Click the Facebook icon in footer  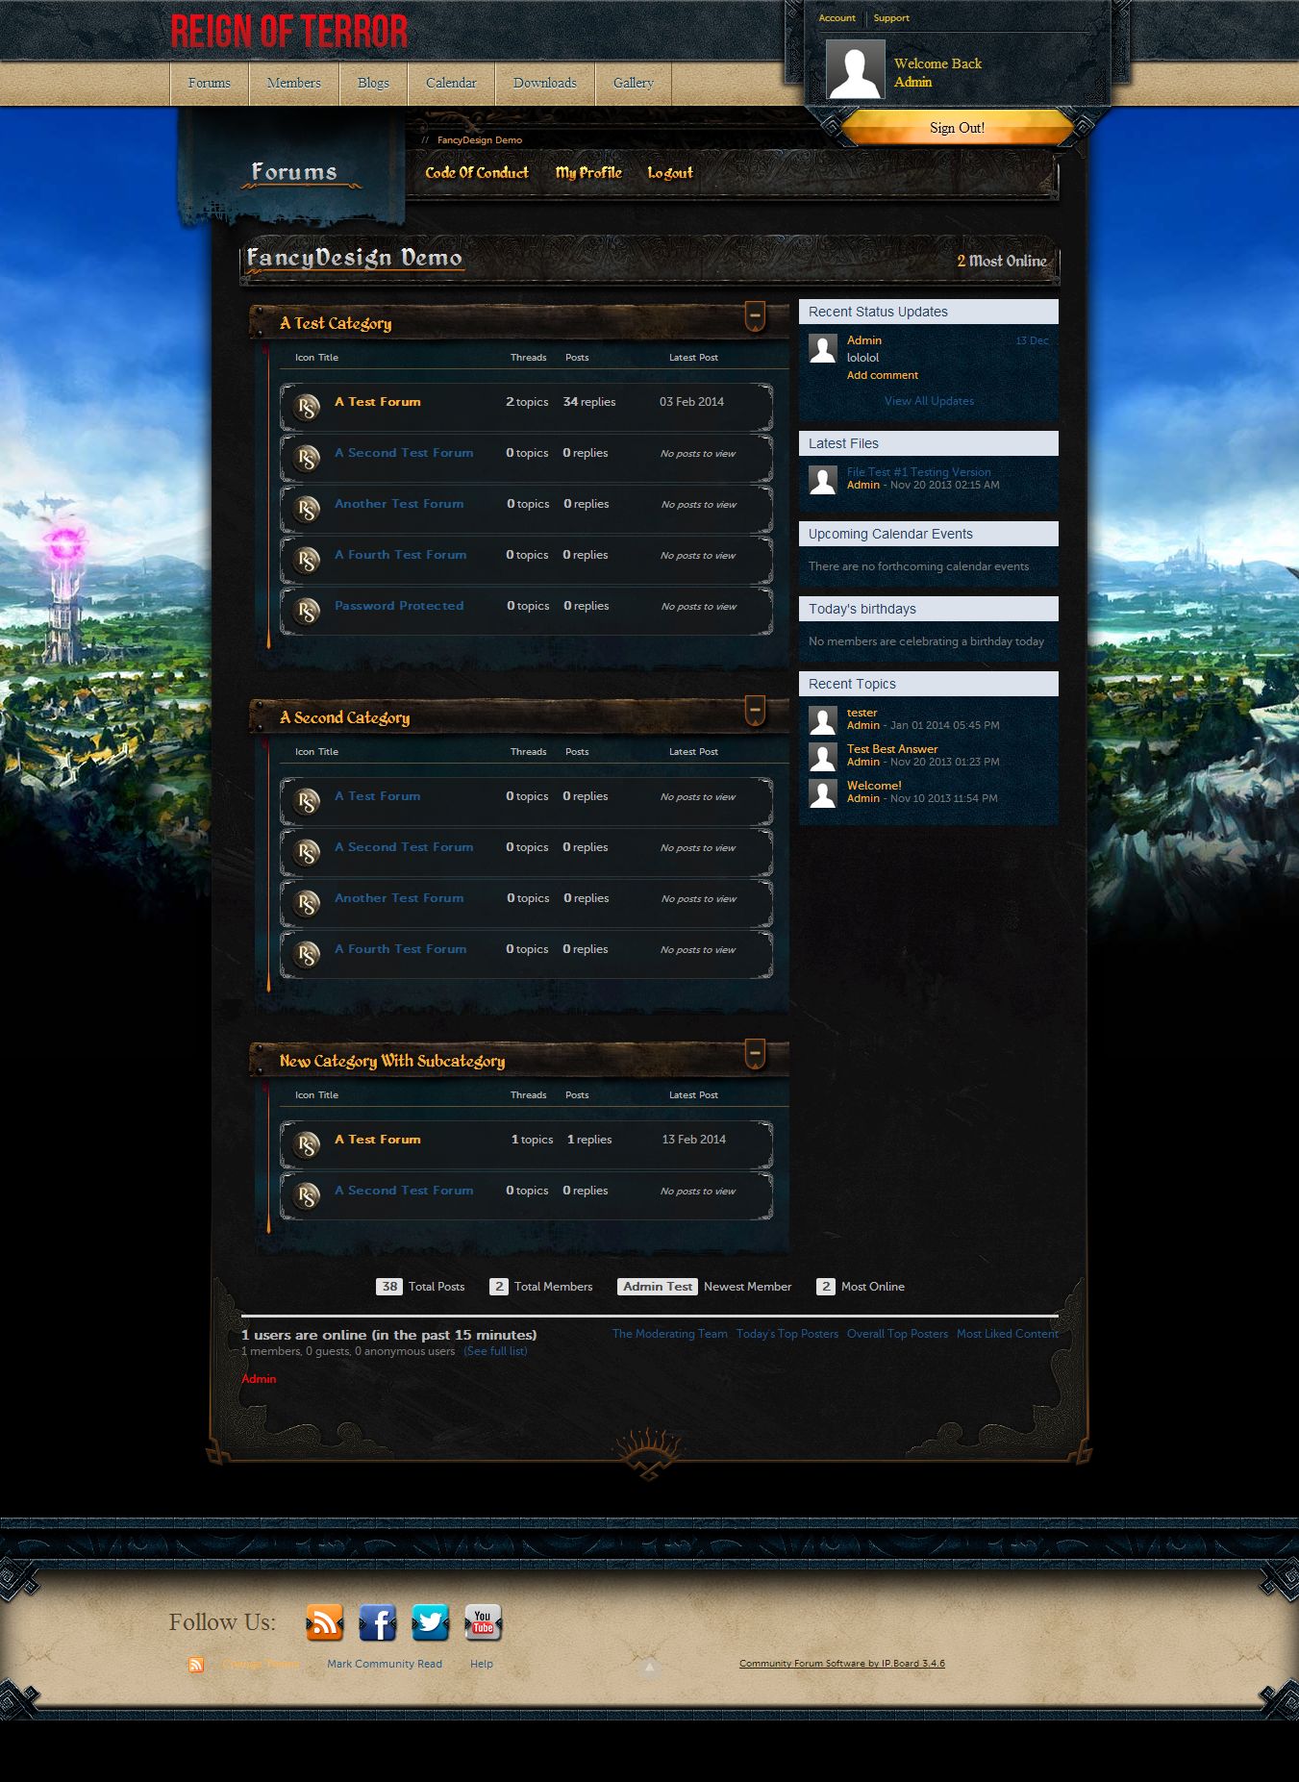tap(377, 1622)
